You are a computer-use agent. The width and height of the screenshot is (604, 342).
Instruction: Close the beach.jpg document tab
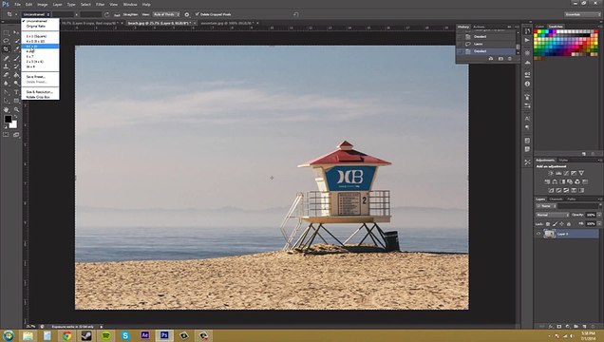click(195, 23)
